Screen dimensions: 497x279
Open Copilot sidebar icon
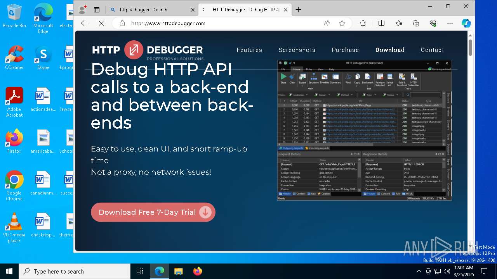(466, 23)
